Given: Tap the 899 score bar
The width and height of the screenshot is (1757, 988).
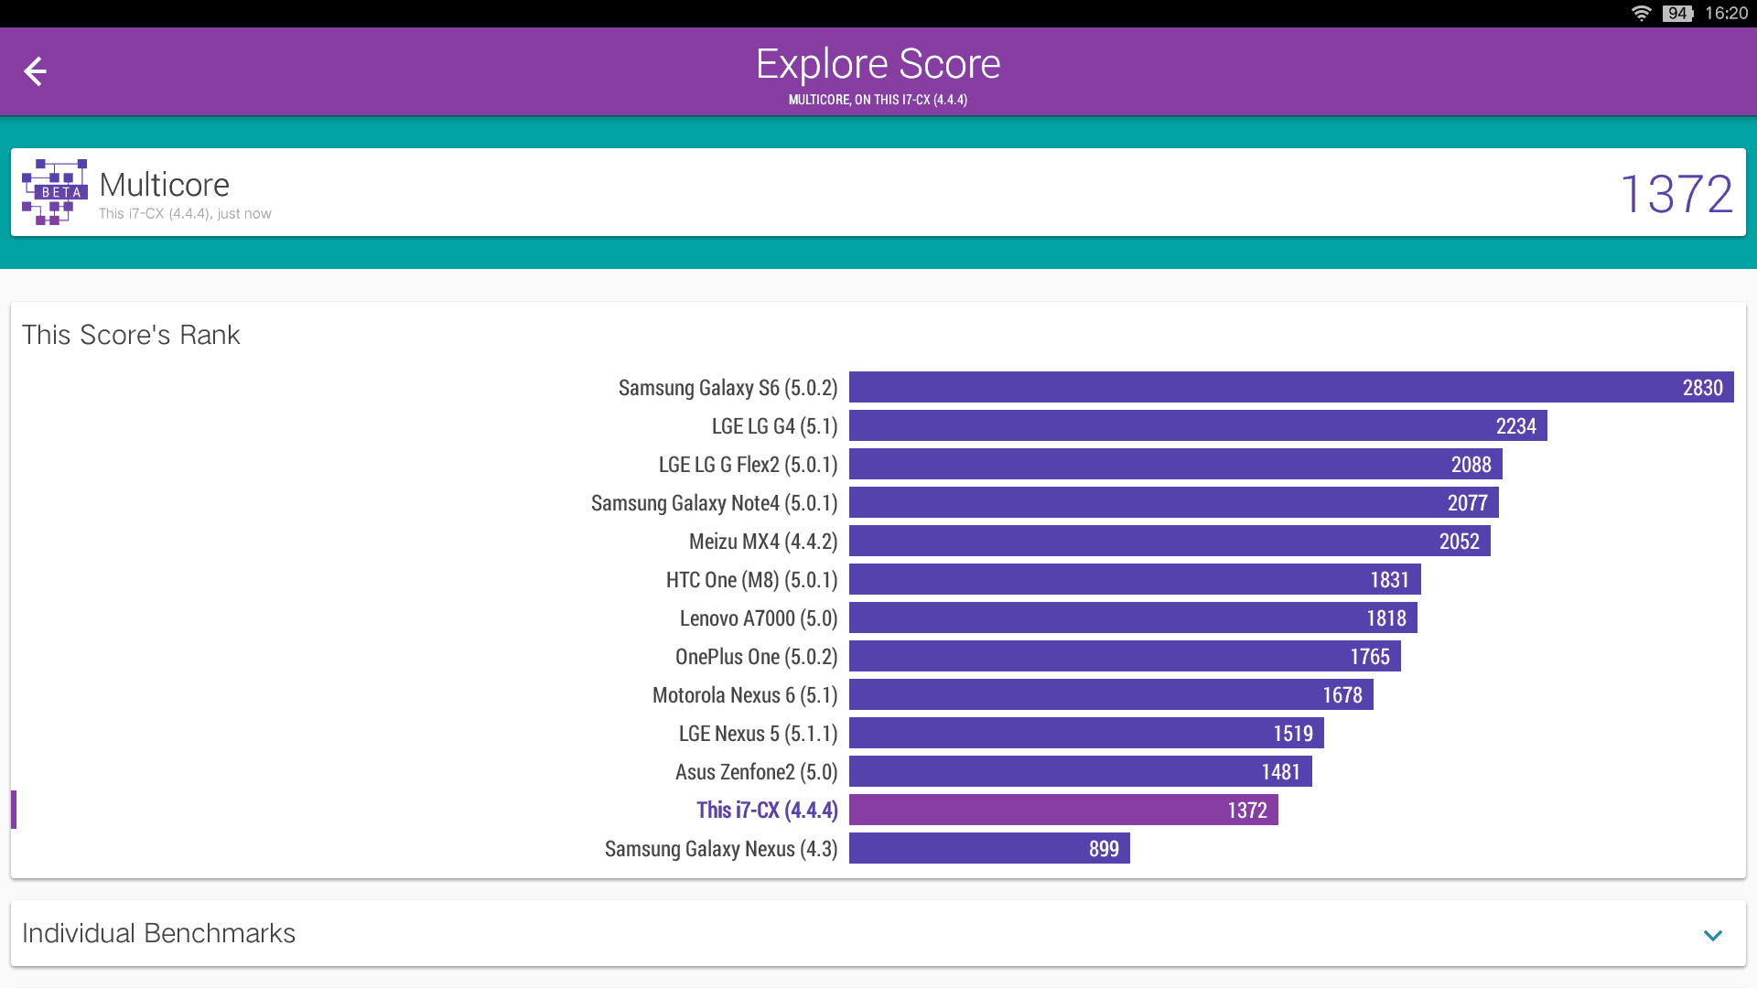Looking at the screenshot, I should (989, 848).
